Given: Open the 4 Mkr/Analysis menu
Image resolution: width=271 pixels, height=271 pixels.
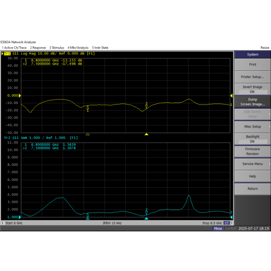Looking at the screenshot, I should click(78, 47).
